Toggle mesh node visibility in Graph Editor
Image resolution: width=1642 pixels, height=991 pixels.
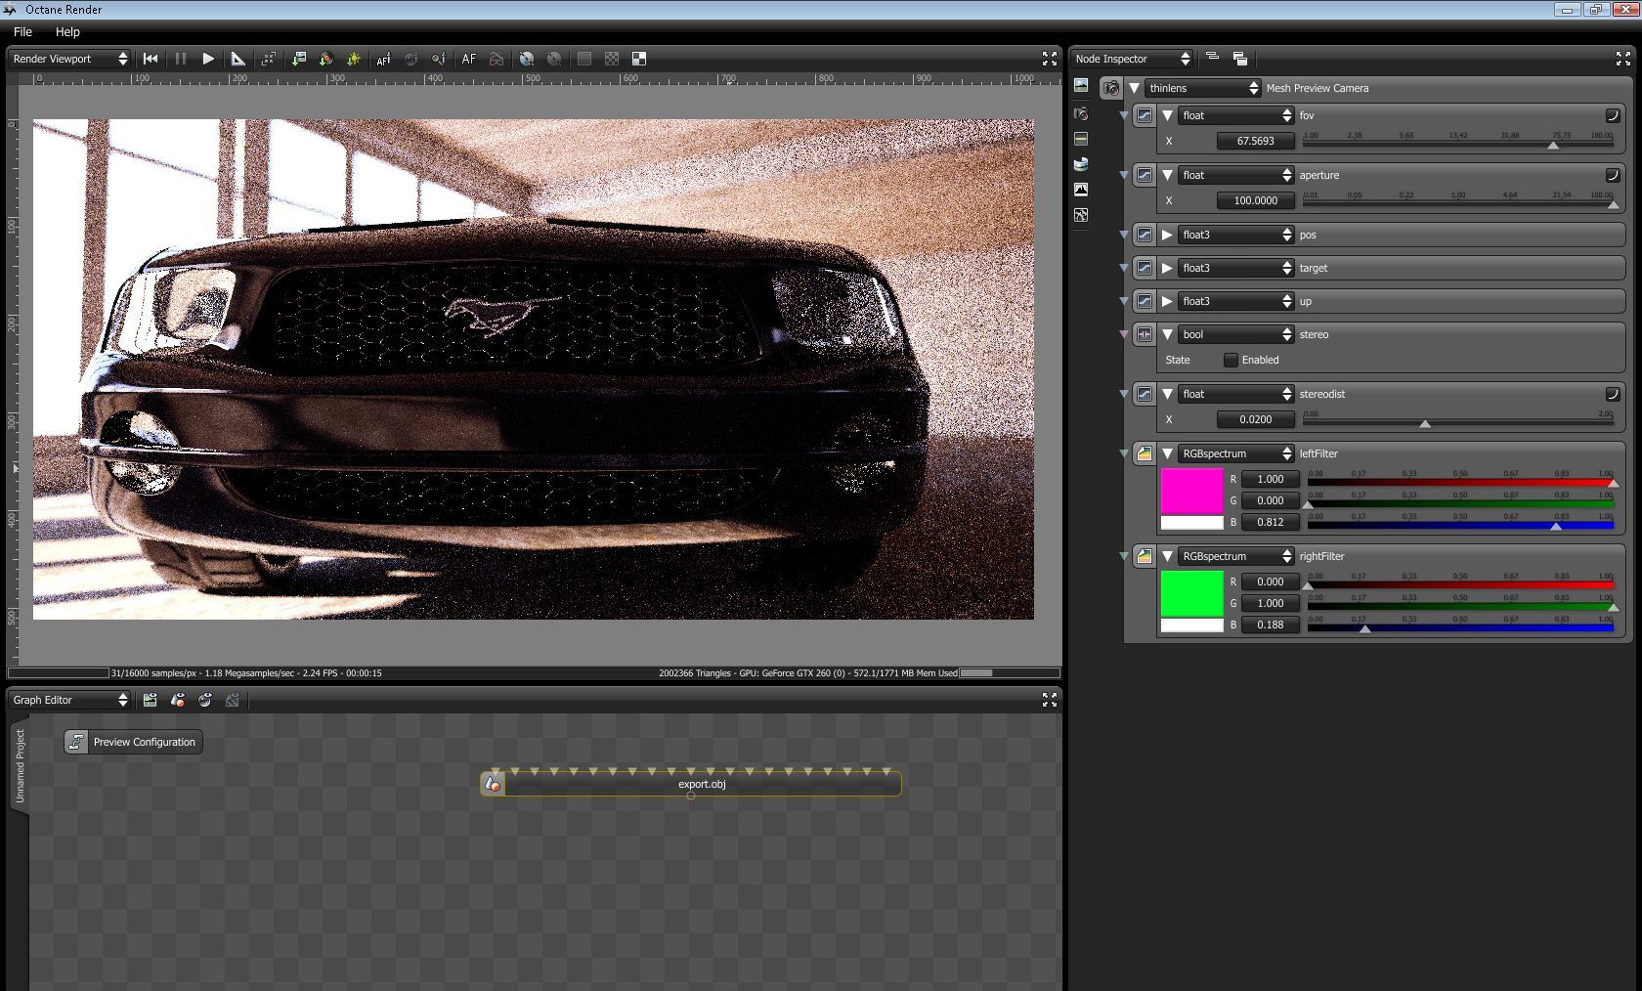point(178,700)
